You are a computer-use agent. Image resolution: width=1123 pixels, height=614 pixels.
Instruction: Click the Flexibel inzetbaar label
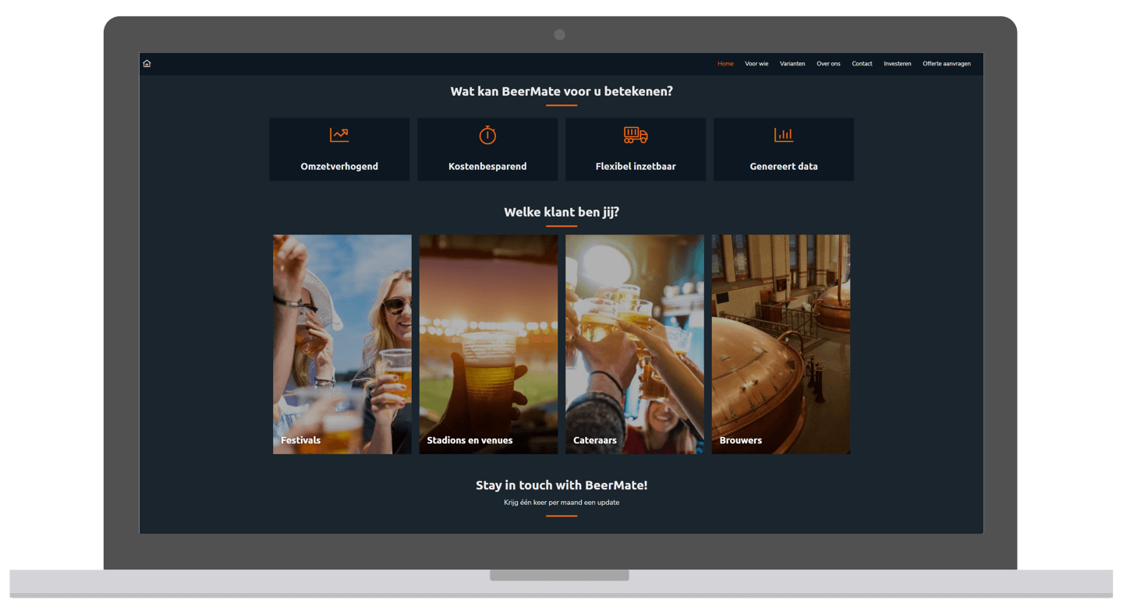[x=636, y=167]
